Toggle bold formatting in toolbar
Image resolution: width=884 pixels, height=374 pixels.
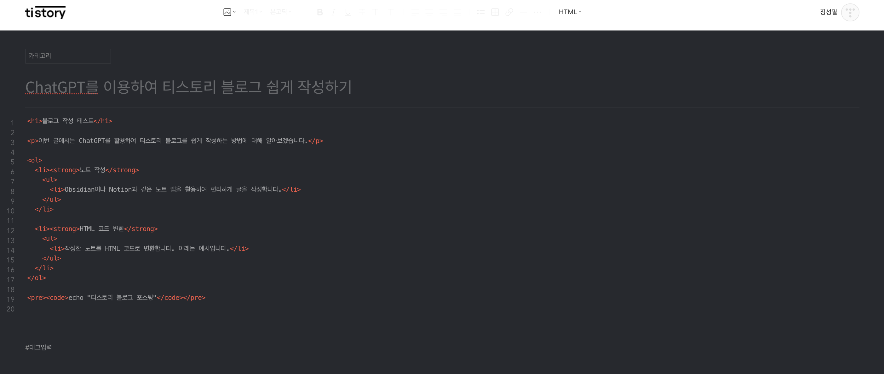click(x=319, y=12)
